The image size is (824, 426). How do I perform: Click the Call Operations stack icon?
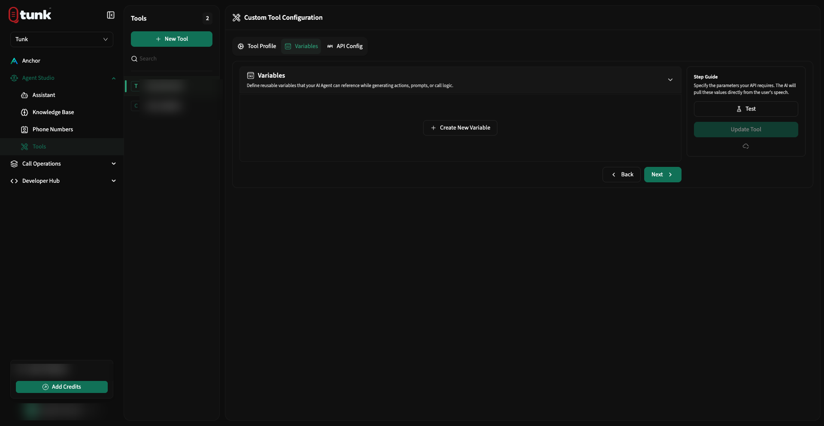point(14,164)
